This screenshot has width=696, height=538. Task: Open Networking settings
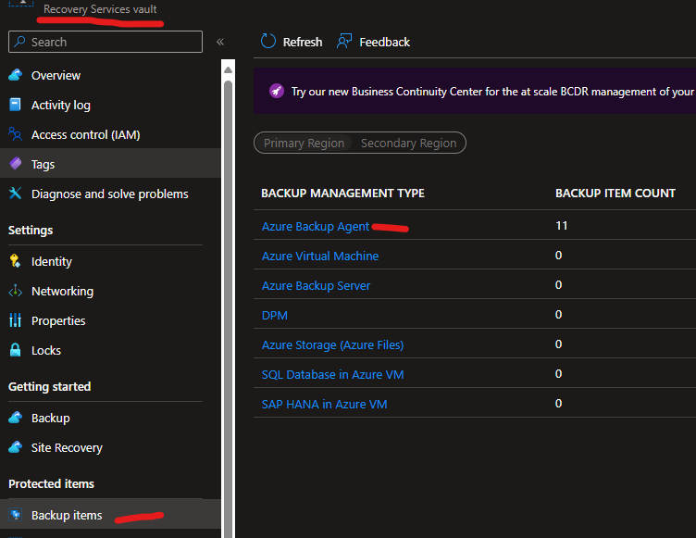110,291
